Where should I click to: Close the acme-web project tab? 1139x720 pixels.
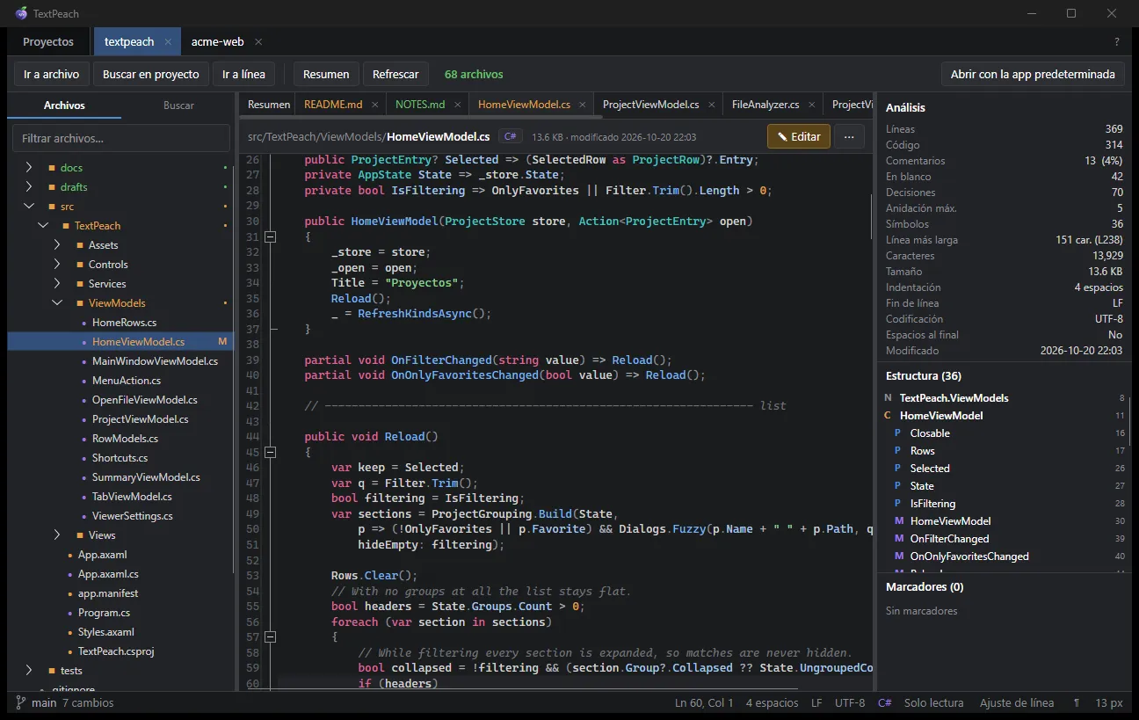pyautogui.click(x=258, y=41)
